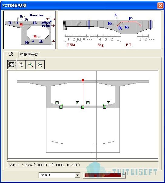This screenshot has width=165, height=183.
Task: Click the zoom in magnifier button
Action: click(31, 65)
